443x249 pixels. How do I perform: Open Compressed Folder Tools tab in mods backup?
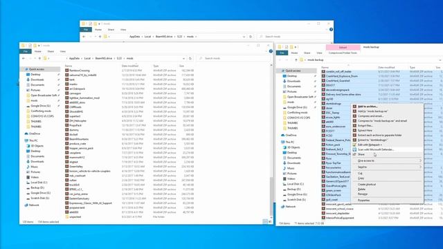click(343, 53)
